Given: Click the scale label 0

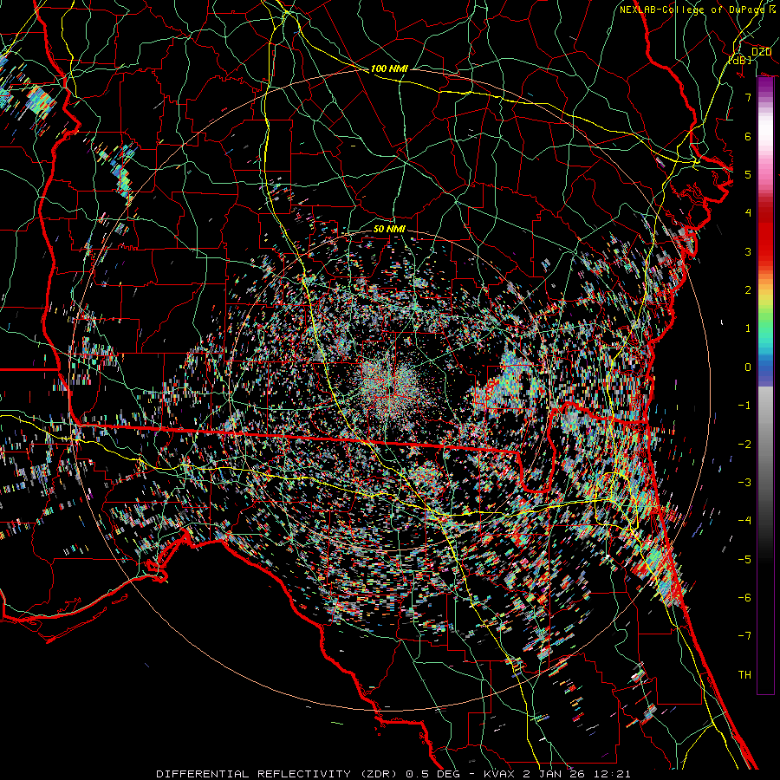Looking at the screenshot, I should tap(748, 367).
